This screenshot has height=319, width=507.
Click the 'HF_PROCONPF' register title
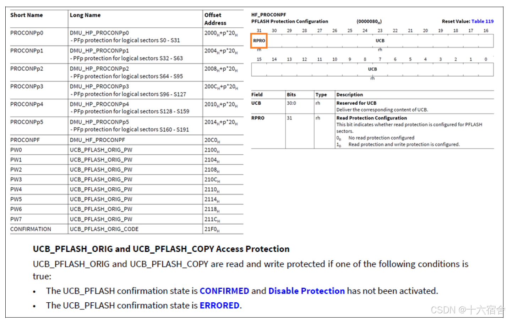(269, 15)
